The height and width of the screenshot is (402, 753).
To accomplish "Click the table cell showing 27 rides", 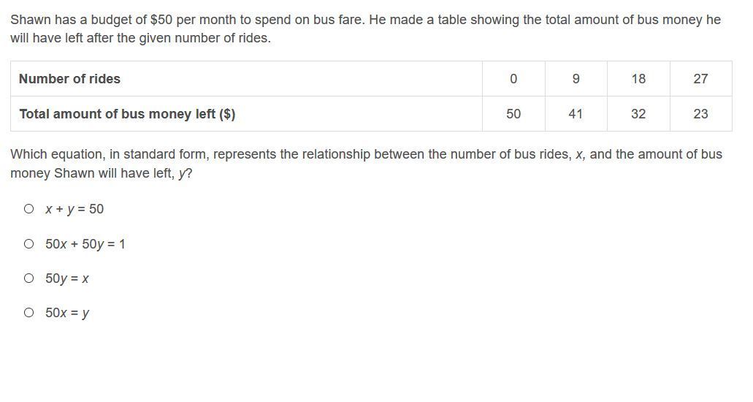I will [x=700, y=79].
